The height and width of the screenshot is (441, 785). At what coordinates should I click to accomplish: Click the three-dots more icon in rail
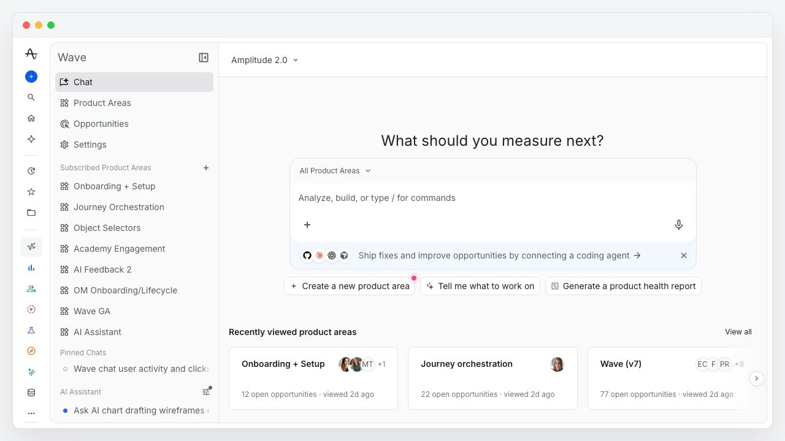(31, 413)
